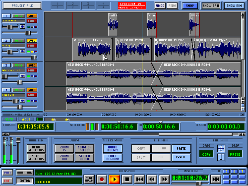Viewport: 248px width, 186px height.
Task: Click the Insert edit button
Action: click(181, 157)
